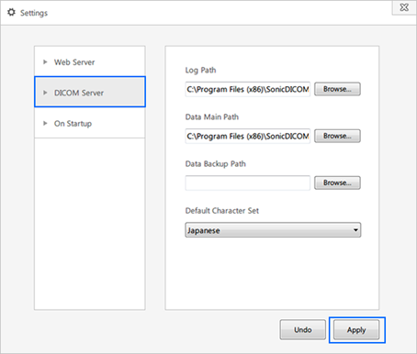Open the Default Character Set combo box

click(273, 230)
